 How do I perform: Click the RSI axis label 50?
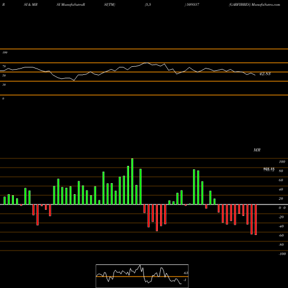(4, 75)
